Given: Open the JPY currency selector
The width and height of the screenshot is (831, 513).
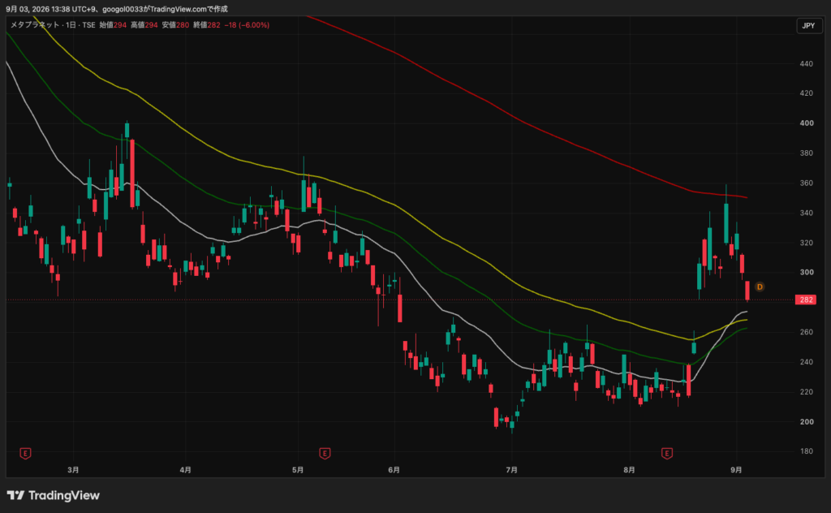Looking at the screenshot, I should [x=808, y=25].
